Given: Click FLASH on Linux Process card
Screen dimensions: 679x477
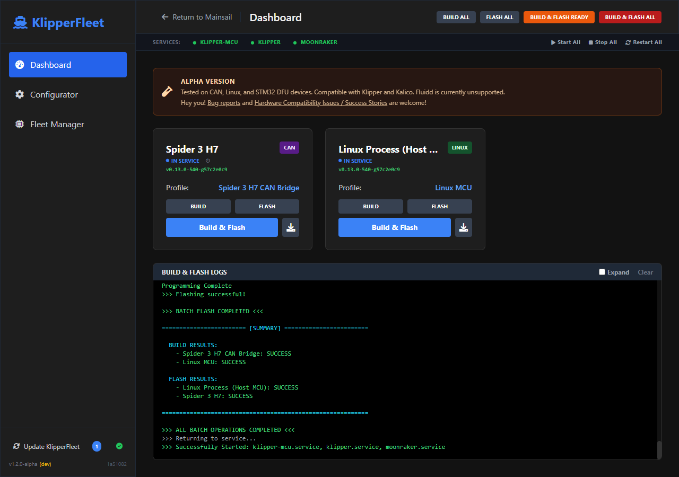Looking at the screenshot, I should point(440,207).
